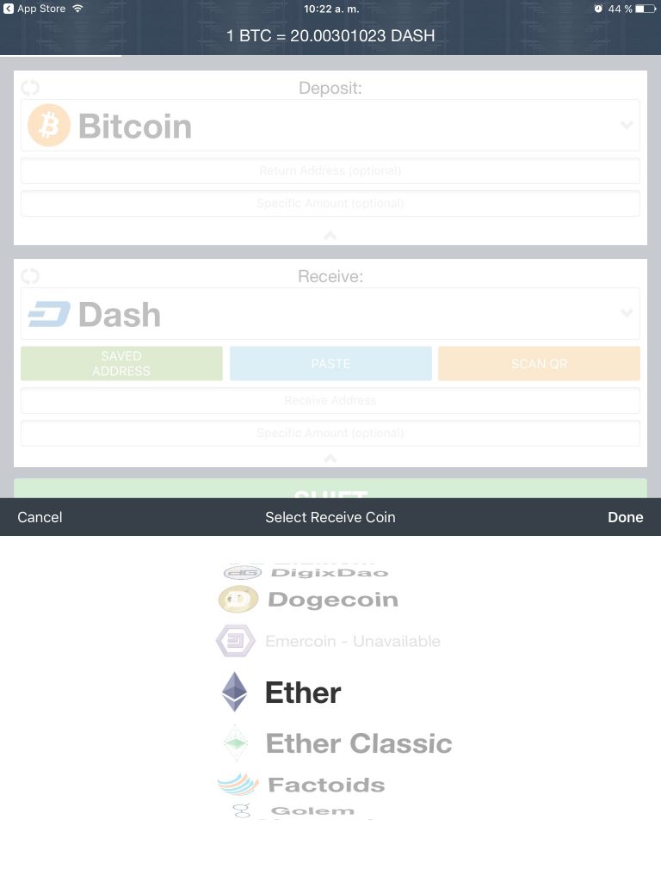Choose the Dogecoin coin icon
661x881 pixels.
tap(238, 600)
